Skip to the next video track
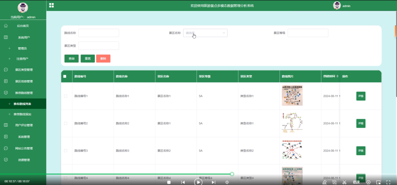 (213, 182)
